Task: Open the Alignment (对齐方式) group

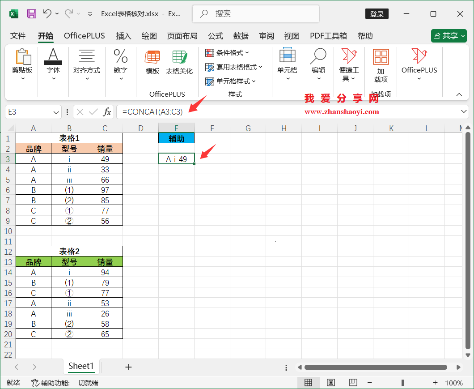Action: coord(87,65)
